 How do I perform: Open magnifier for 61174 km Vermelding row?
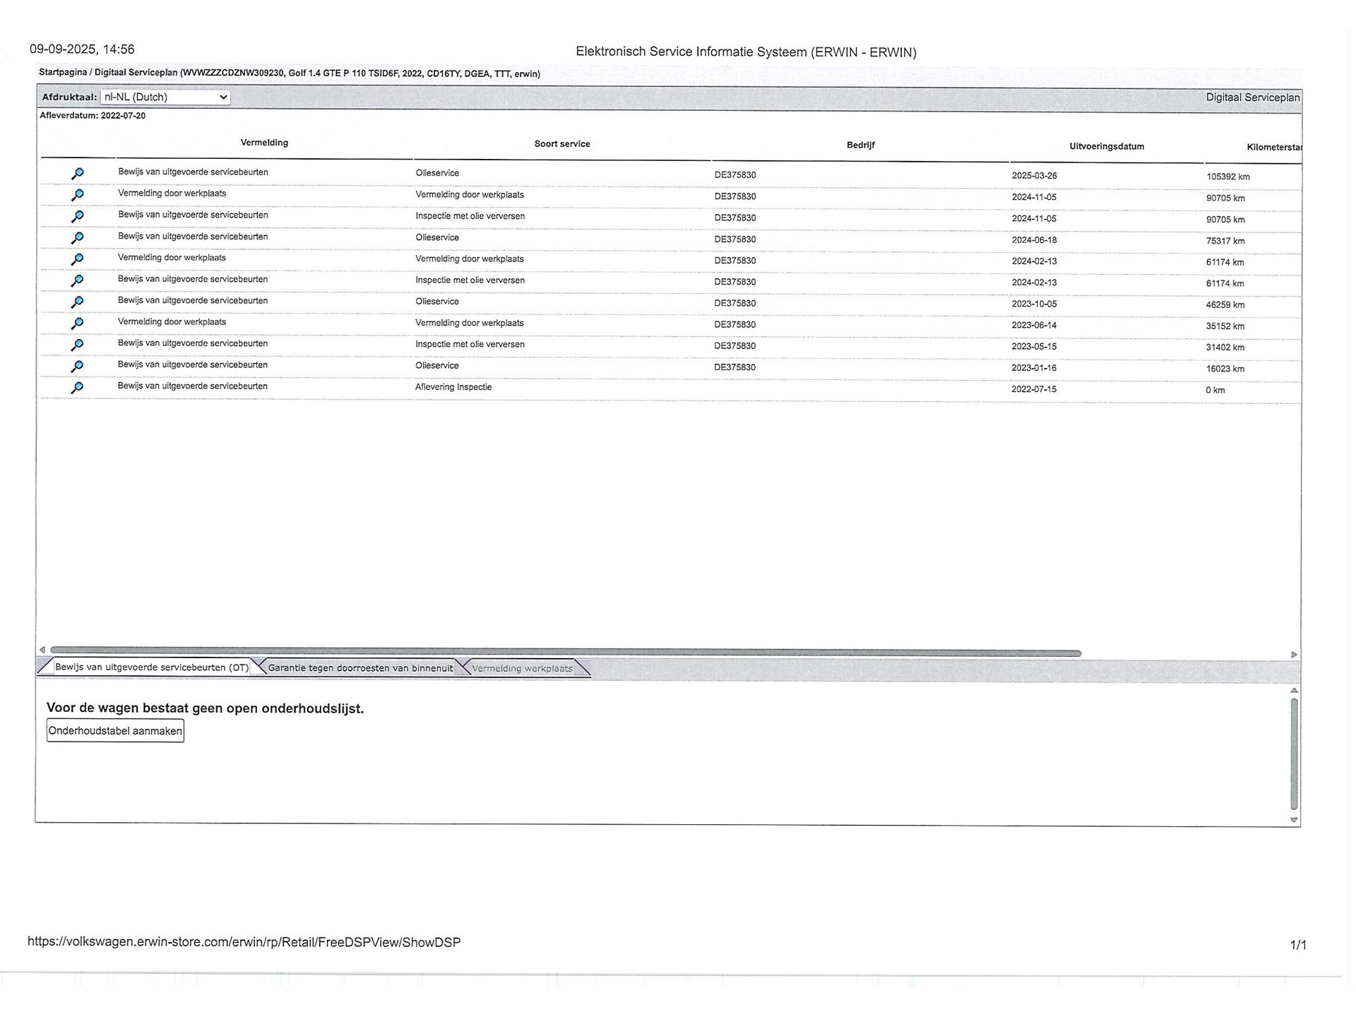click(78, 259)
